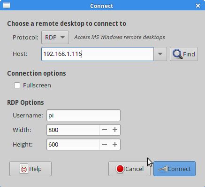
Task: Expand the Host history dropdown arrow
Action: pyautogui.click(x=160, y=54)
